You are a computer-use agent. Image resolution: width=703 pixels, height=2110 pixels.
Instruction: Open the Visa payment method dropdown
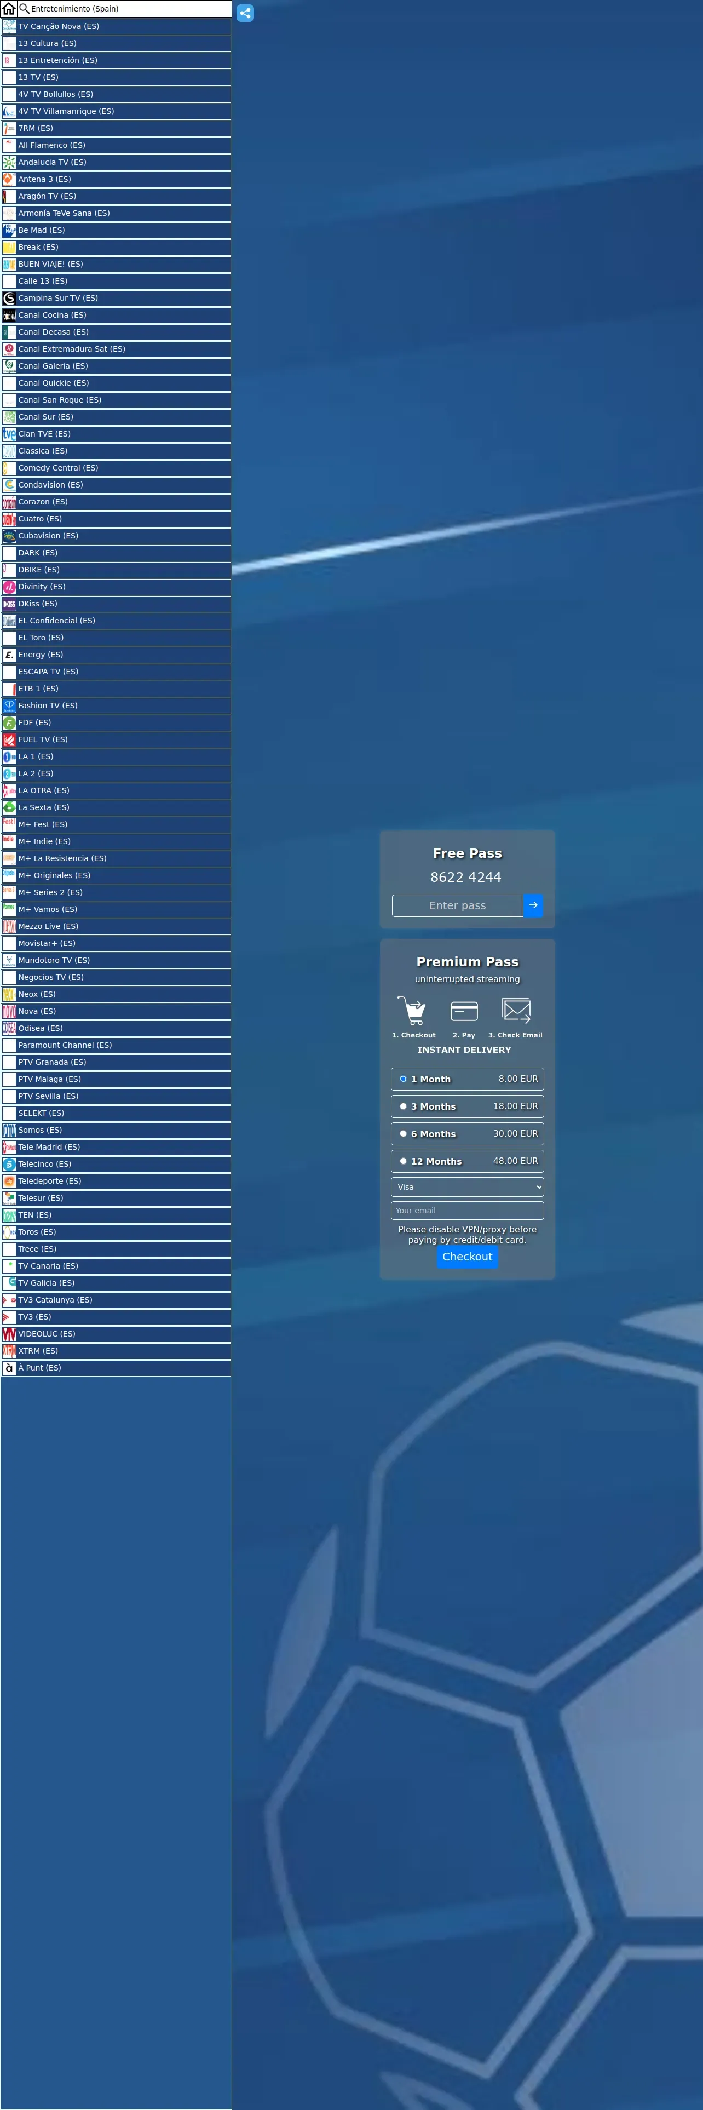[x=468, y=1187]
